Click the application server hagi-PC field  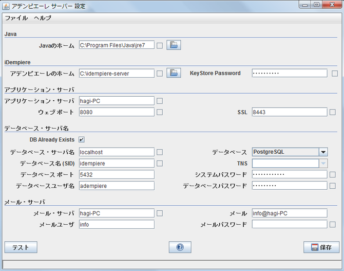[117, 101]
